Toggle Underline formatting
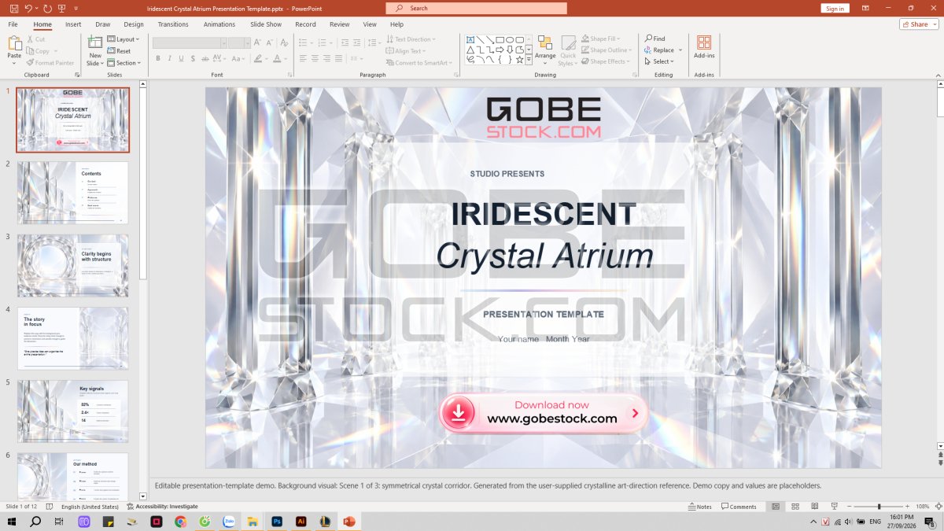 tap(182, 58)
